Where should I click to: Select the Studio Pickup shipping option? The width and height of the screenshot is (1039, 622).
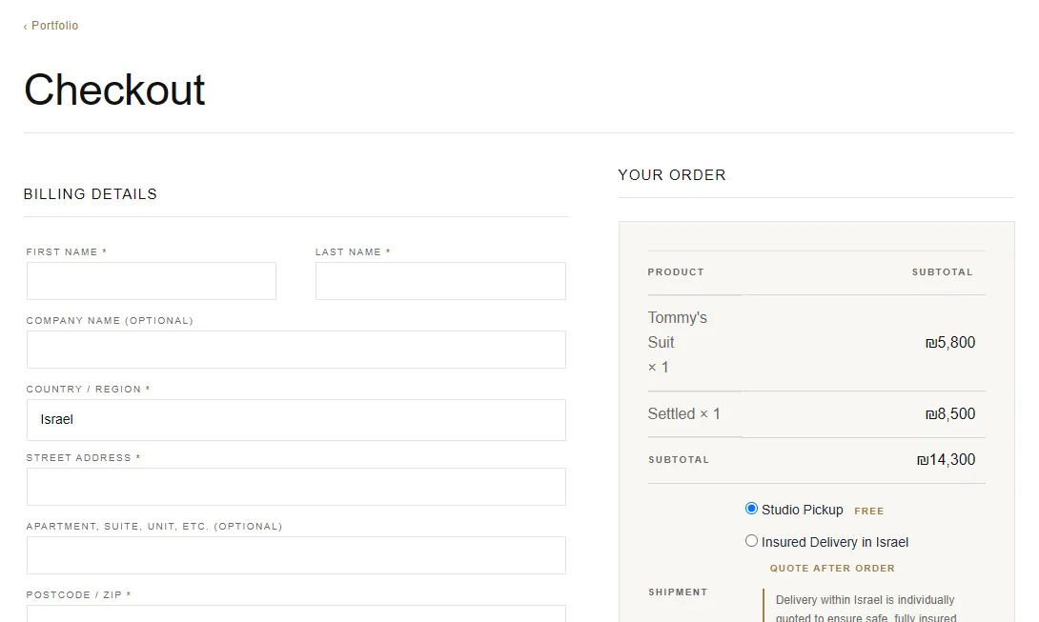point(751,509)
